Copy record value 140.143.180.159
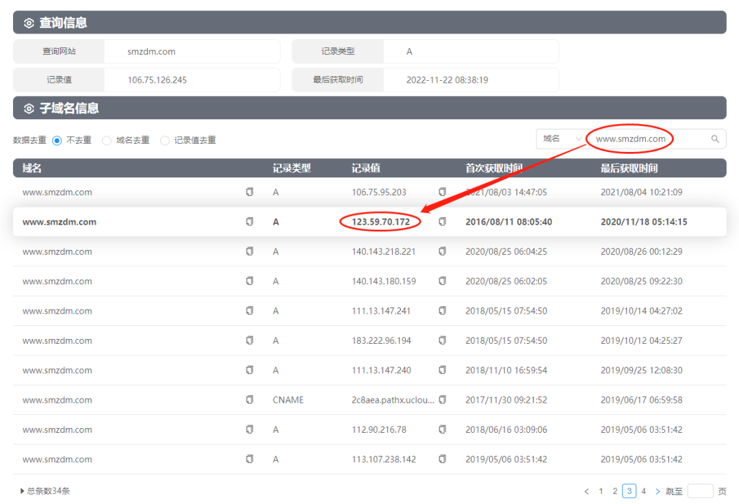739x504 pixels. coord(442,281)
